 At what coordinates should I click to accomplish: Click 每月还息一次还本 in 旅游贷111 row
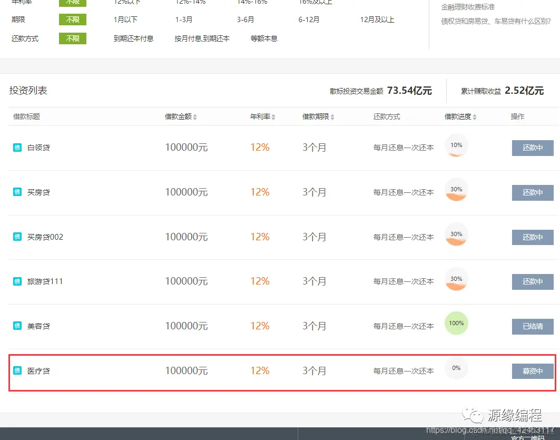click(404, 281)
